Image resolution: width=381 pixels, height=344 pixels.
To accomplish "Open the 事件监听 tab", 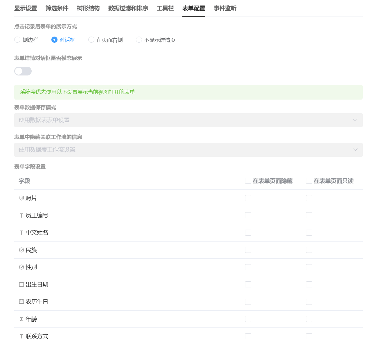I will (x=225, y=8).
